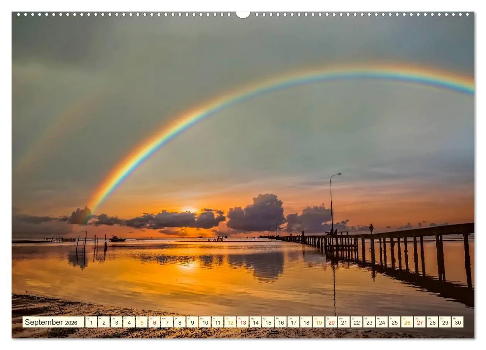Select day 17 in the calendar strip
This screenshot has height=350, width=486.
[293, 322]
